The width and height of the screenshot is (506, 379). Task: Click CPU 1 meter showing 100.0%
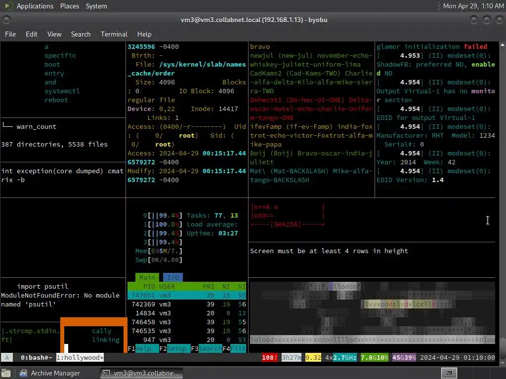click(163, 225)
